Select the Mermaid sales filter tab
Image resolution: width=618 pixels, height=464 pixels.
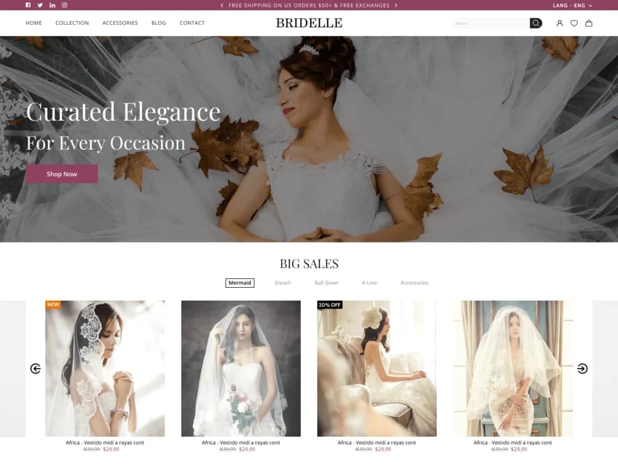click(240, 283)
